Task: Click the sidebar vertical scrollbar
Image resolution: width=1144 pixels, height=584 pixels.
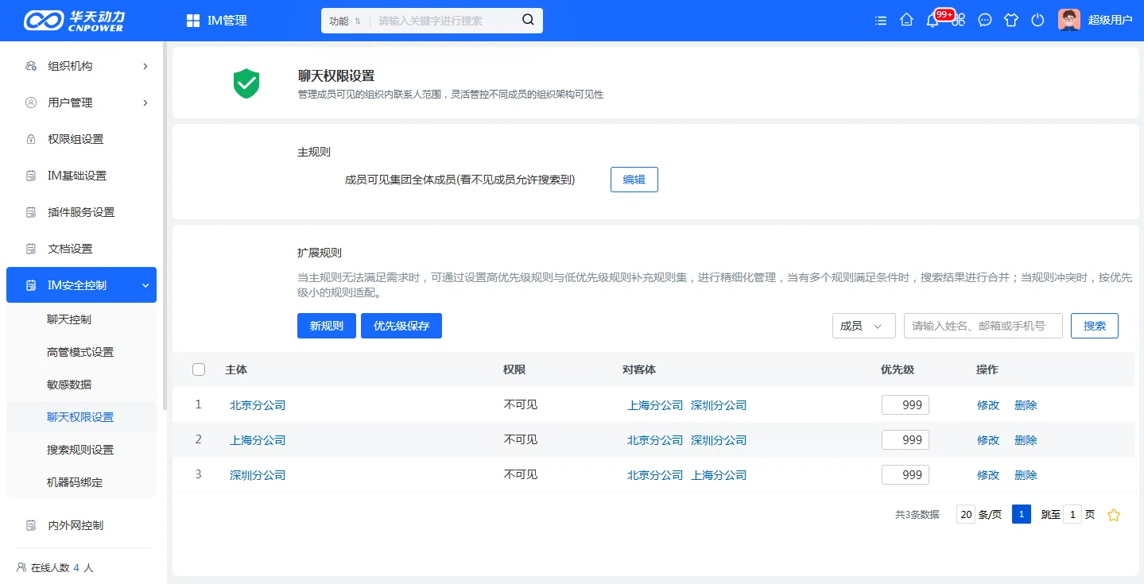Action: [x=165, y=226]
